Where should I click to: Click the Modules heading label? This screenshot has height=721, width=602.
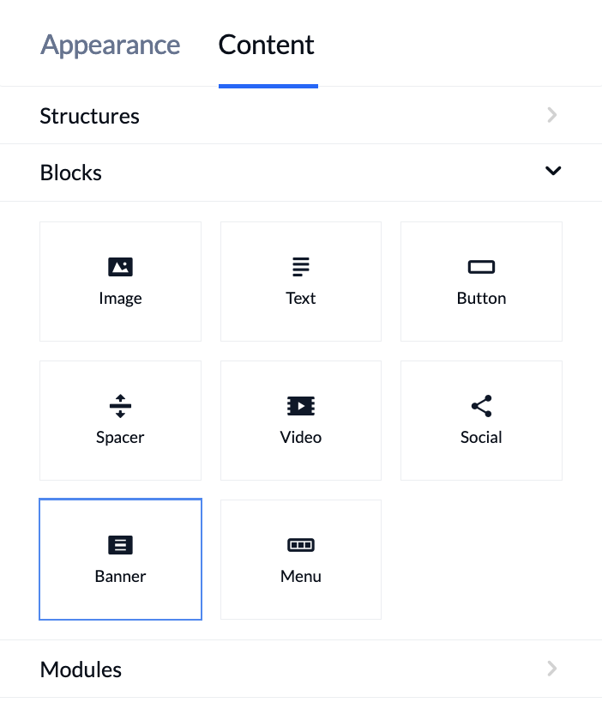tap(81, 669)
